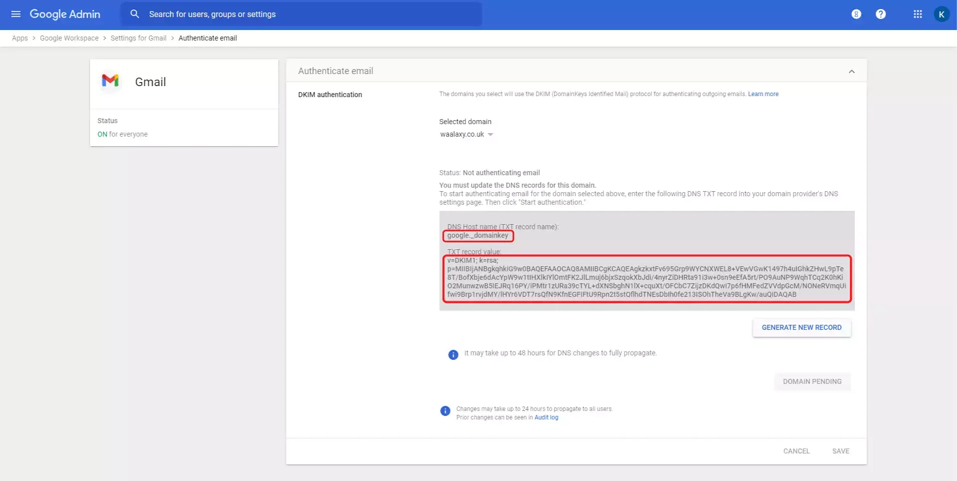Go to Apps breadcrumb
This screenshot has width=957, height=481.
click(x=20, y=38)
